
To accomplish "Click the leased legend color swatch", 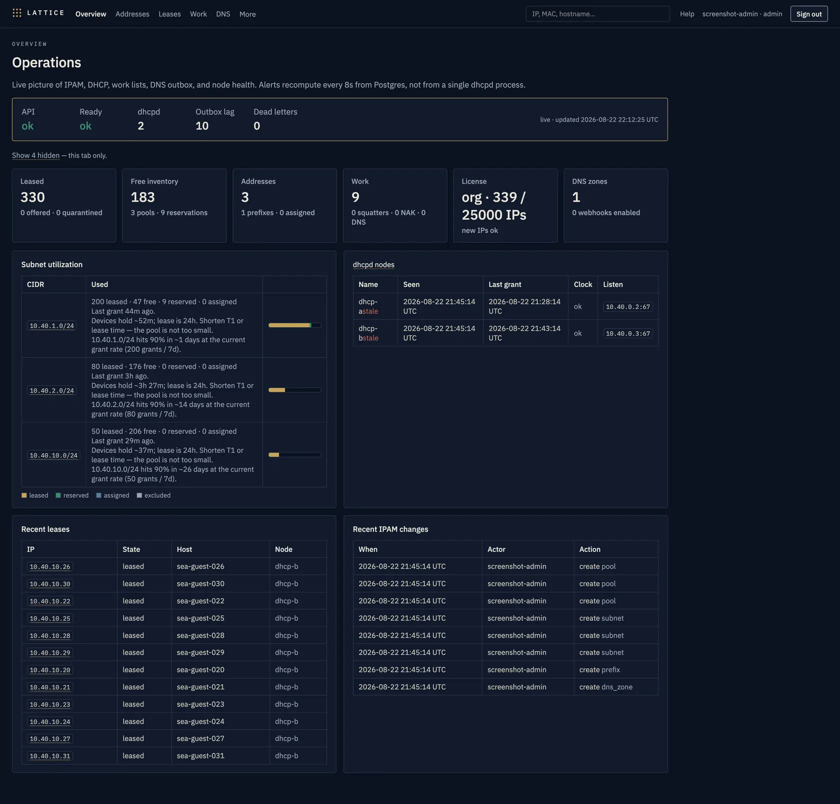I will coord(24,495).
